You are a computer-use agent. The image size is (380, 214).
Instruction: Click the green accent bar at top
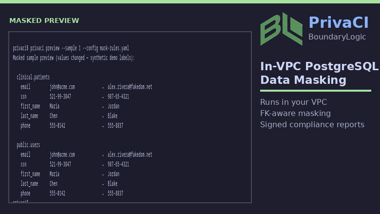(190, 1)
